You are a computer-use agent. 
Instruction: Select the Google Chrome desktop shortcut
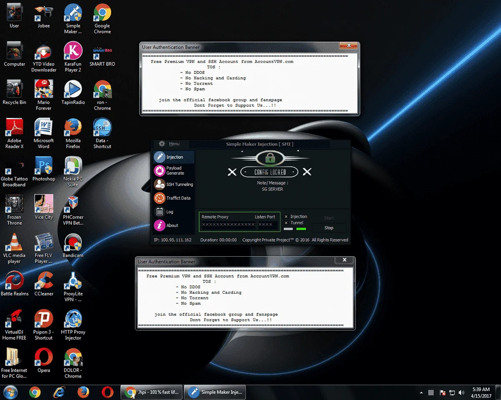tap(102, 19)
